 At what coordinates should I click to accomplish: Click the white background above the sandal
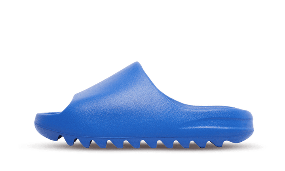142,27
